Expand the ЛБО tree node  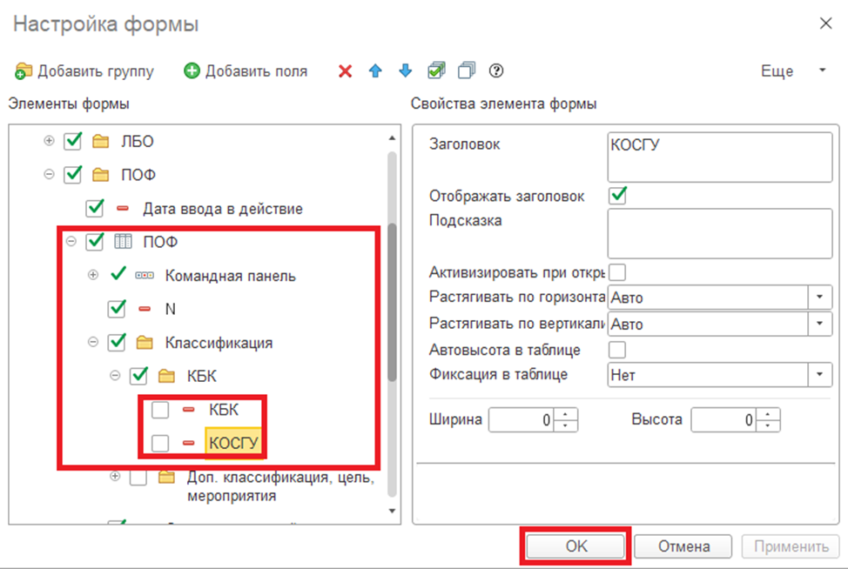pyautogui.click(x=50, y=141)
